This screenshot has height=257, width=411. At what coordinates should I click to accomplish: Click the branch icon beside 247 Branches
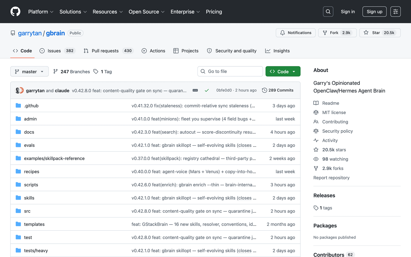point(55,71)
